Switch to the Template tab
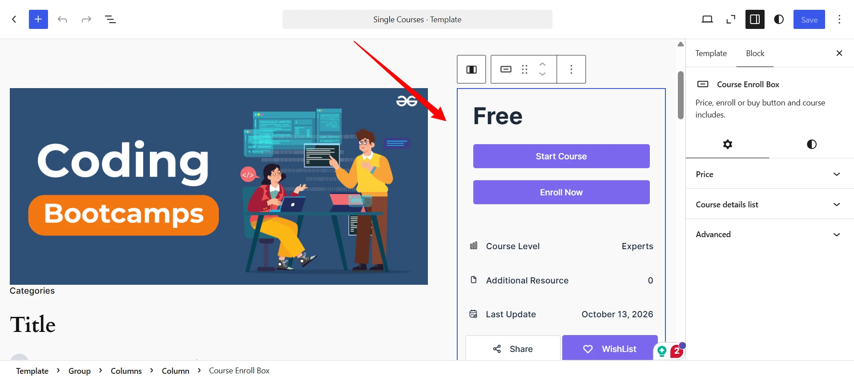Image resolution: width=854 pixels, height=380 pixels. point(711,53)
